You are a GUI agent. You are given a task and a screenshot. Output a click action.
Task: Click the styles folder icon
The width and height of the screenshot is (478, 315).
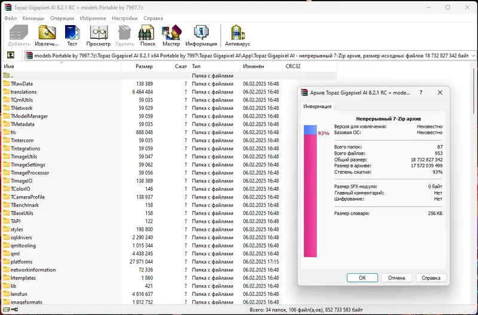[x=6, y=230]
